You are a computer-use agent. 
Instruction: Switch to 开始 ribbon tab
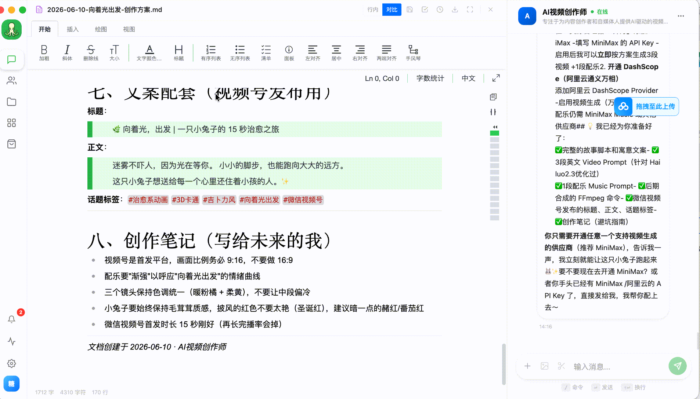(x=45, y=29)
